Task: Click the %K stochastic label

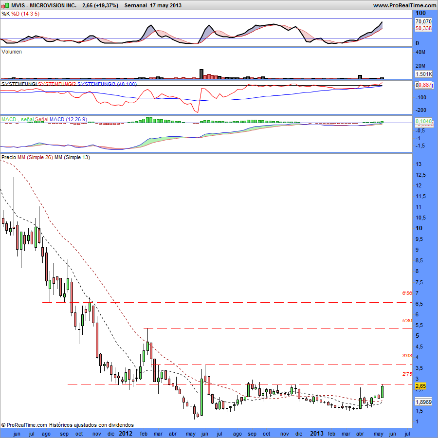Action: (x=5, y=14)
